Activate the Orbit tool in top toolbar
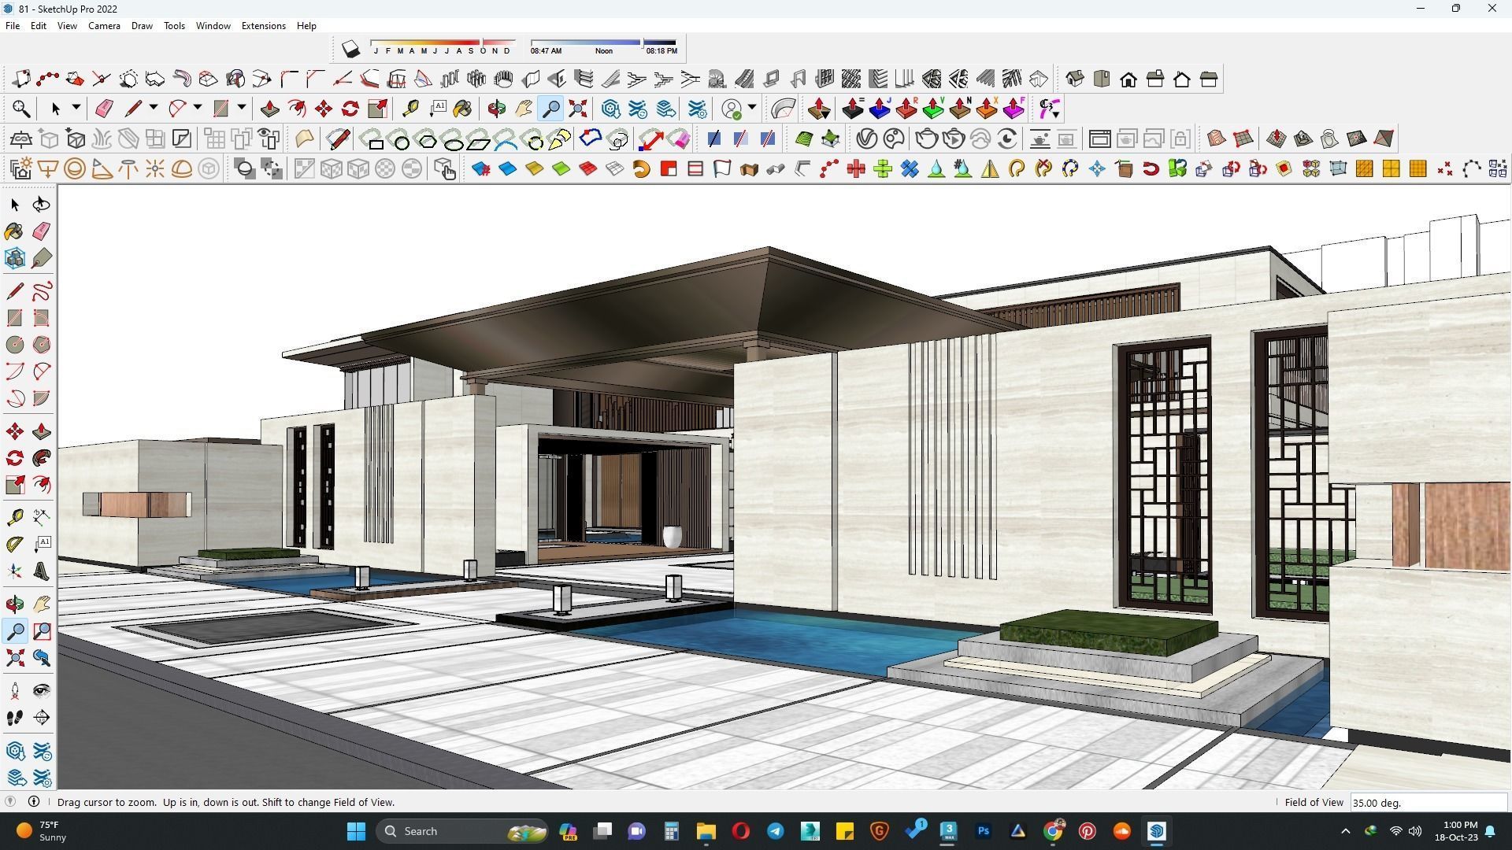Screen dimensions: 1512x850 point(496,109)
